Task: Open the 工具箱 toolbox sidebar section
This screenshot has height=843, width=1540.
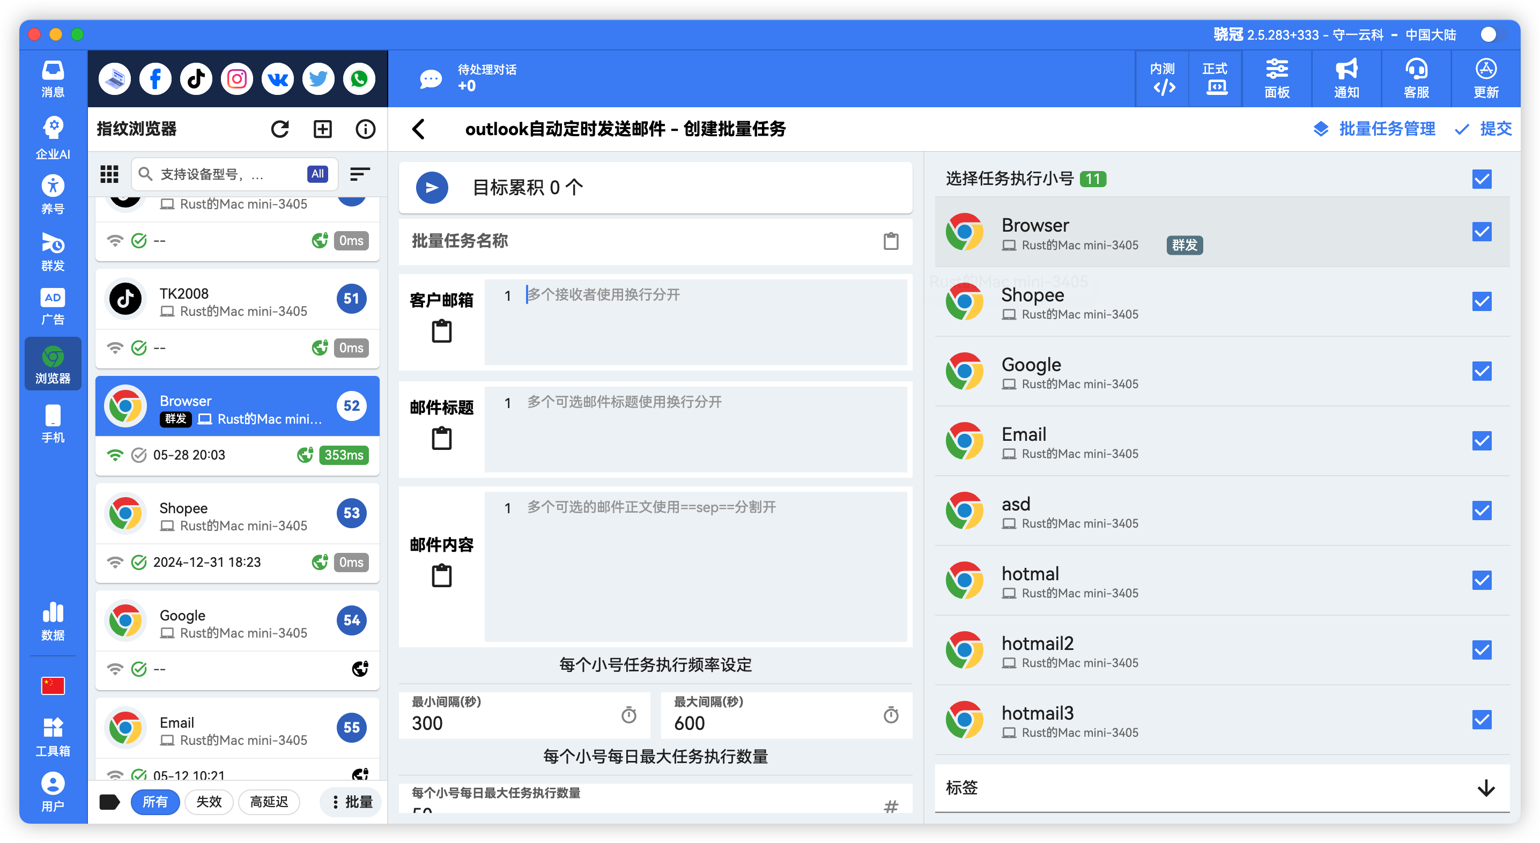Action: (53, 737)
